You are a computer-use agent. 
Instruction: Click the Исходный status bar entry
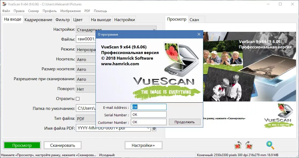[x=107, y=155]
